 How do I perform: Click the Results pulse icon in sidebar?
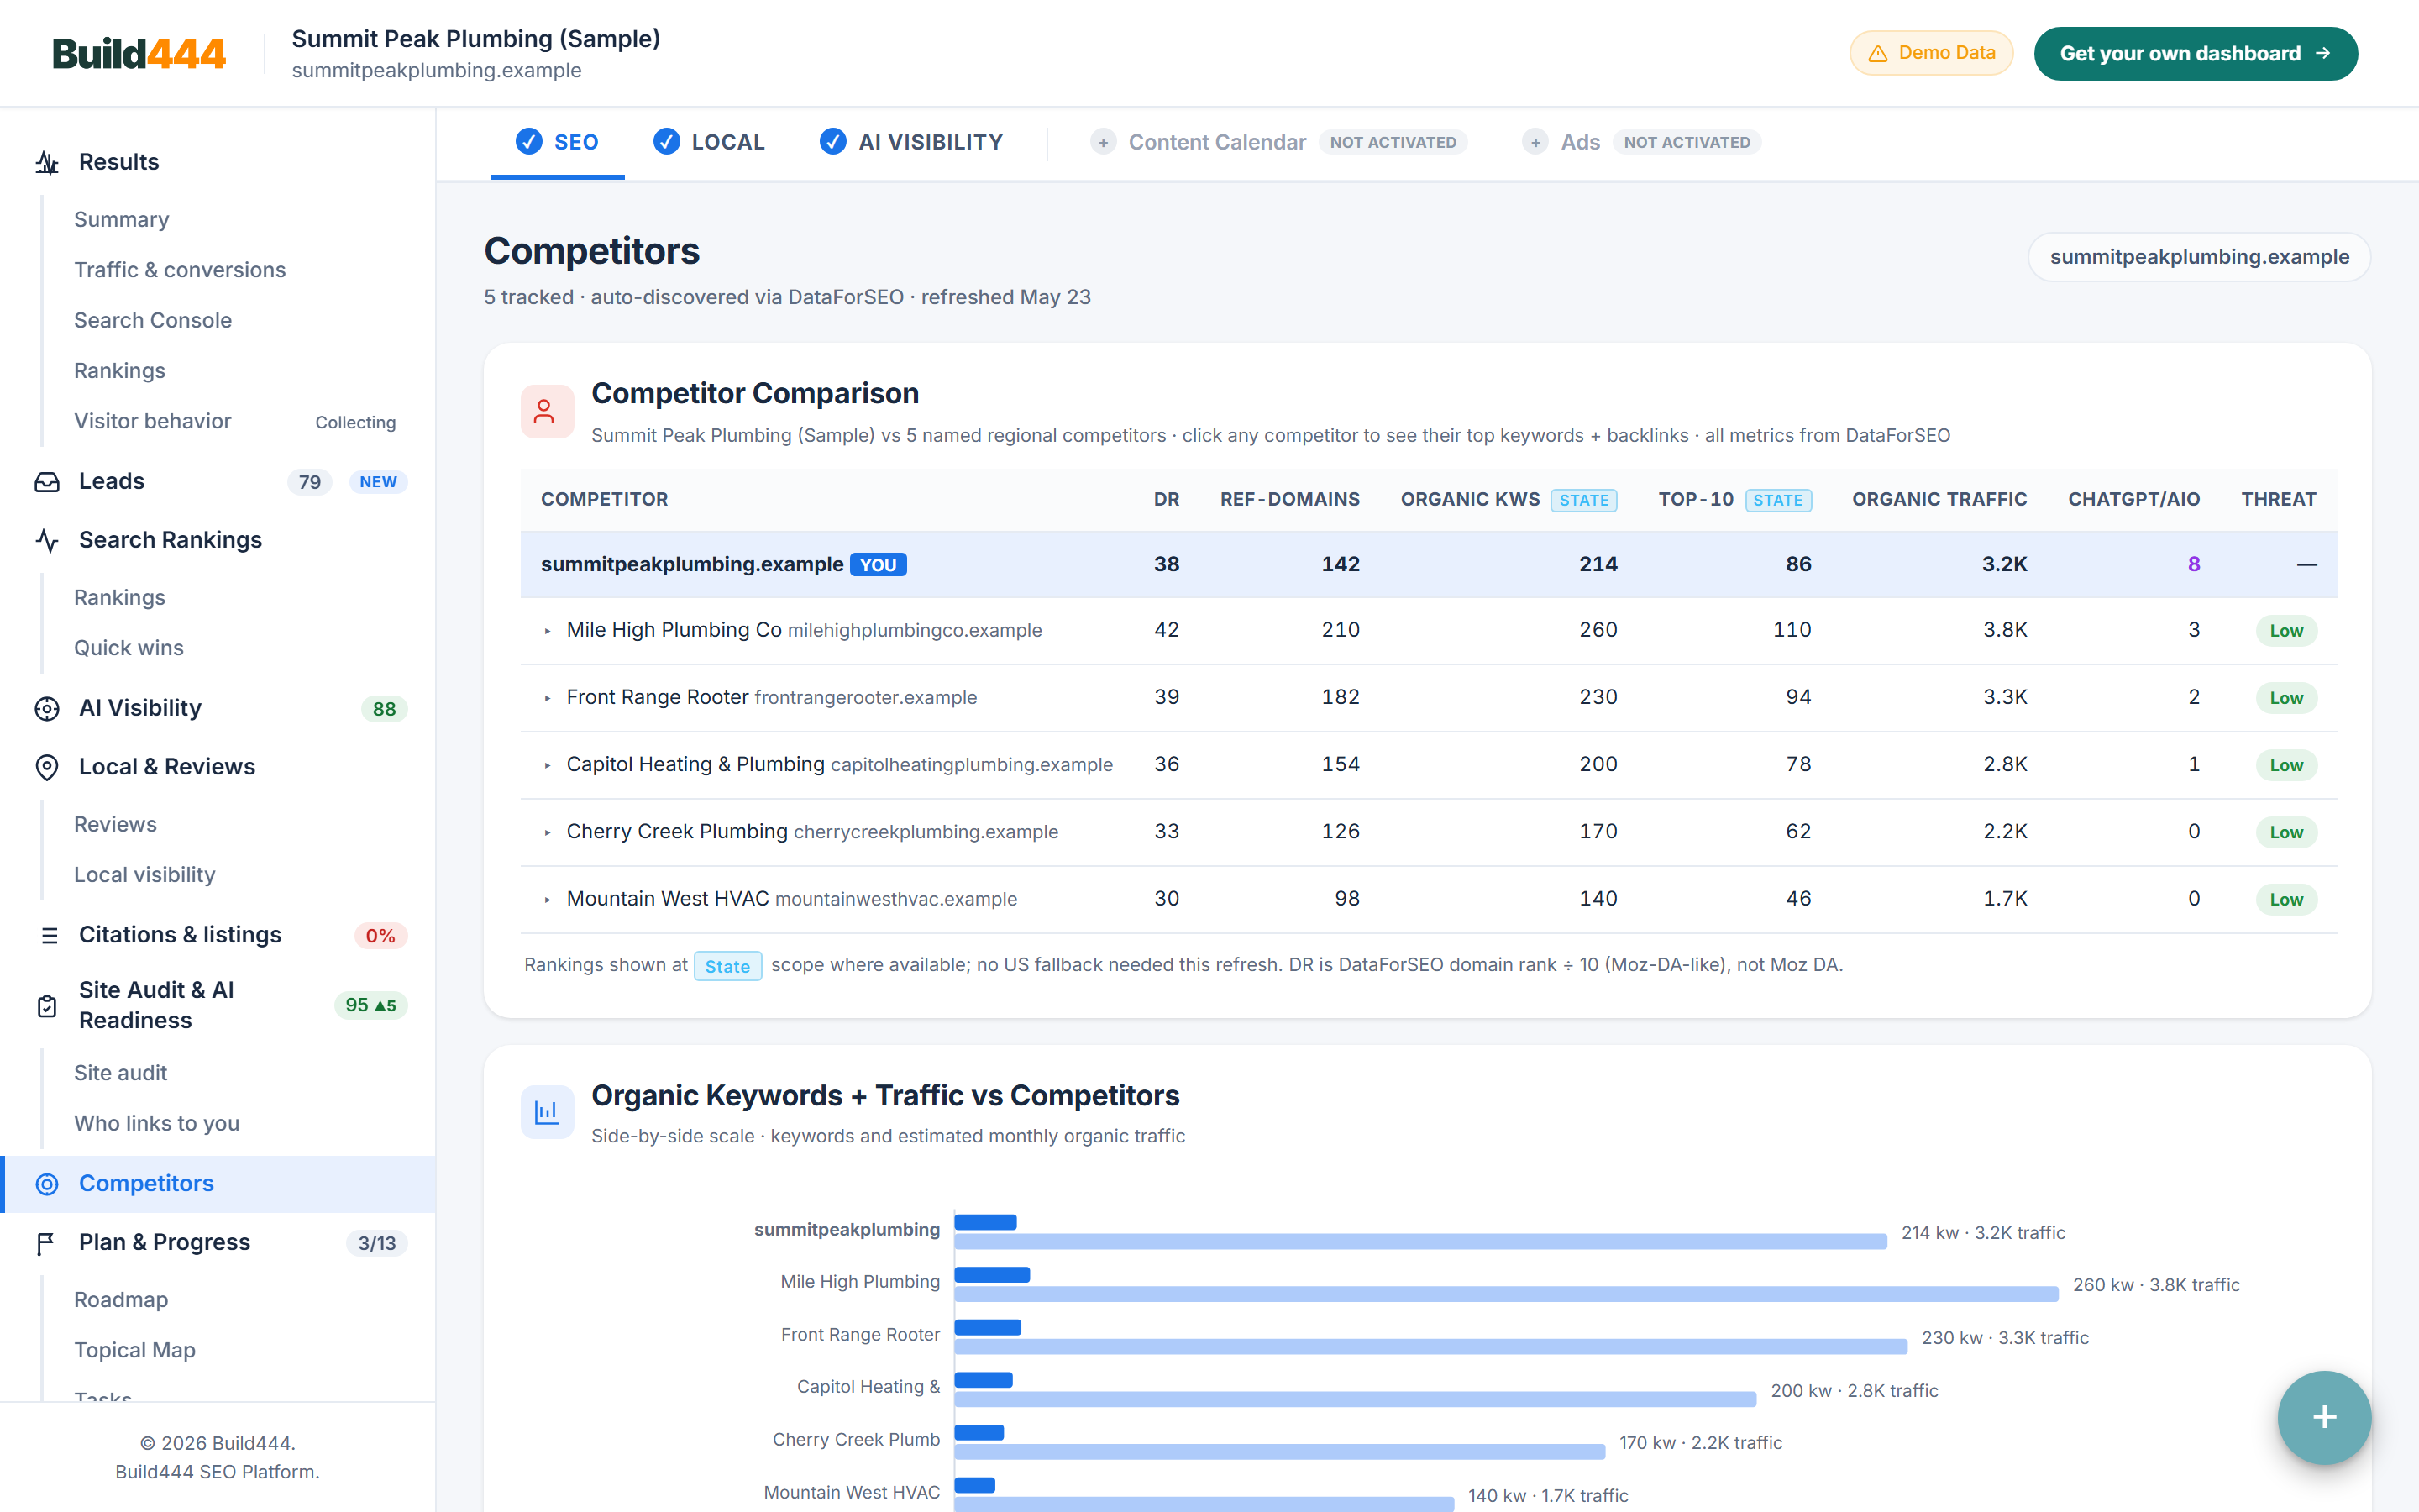click(47, 162)
